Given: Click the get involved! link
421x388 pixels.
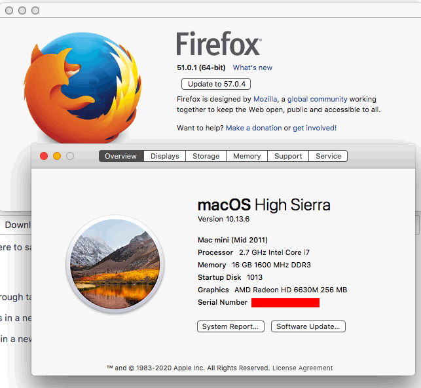Looking at the screenshot, I should (x=314, y=128).
